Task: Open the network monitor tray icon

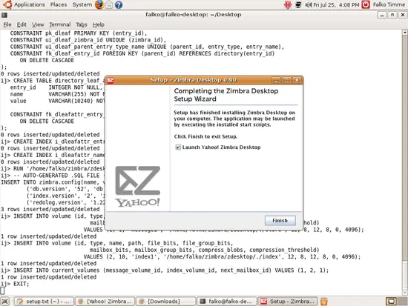Action: tap(298, 4)
